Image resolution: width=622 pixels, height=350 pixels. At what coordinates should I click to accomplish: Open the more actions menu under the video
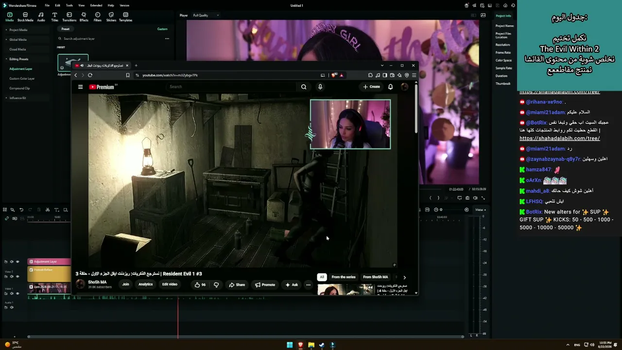308,285
